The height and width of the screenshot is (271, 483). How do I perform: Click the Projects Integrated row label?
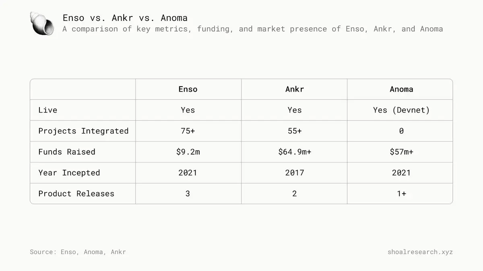(x=83, y=131)
